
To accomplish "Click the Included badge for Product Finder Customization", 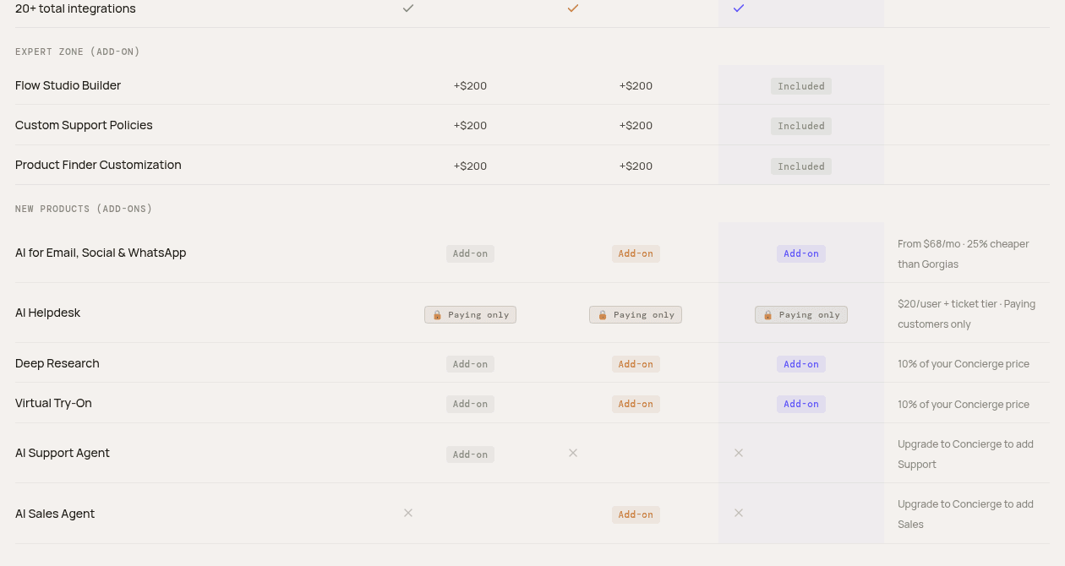I will point(801,166).
